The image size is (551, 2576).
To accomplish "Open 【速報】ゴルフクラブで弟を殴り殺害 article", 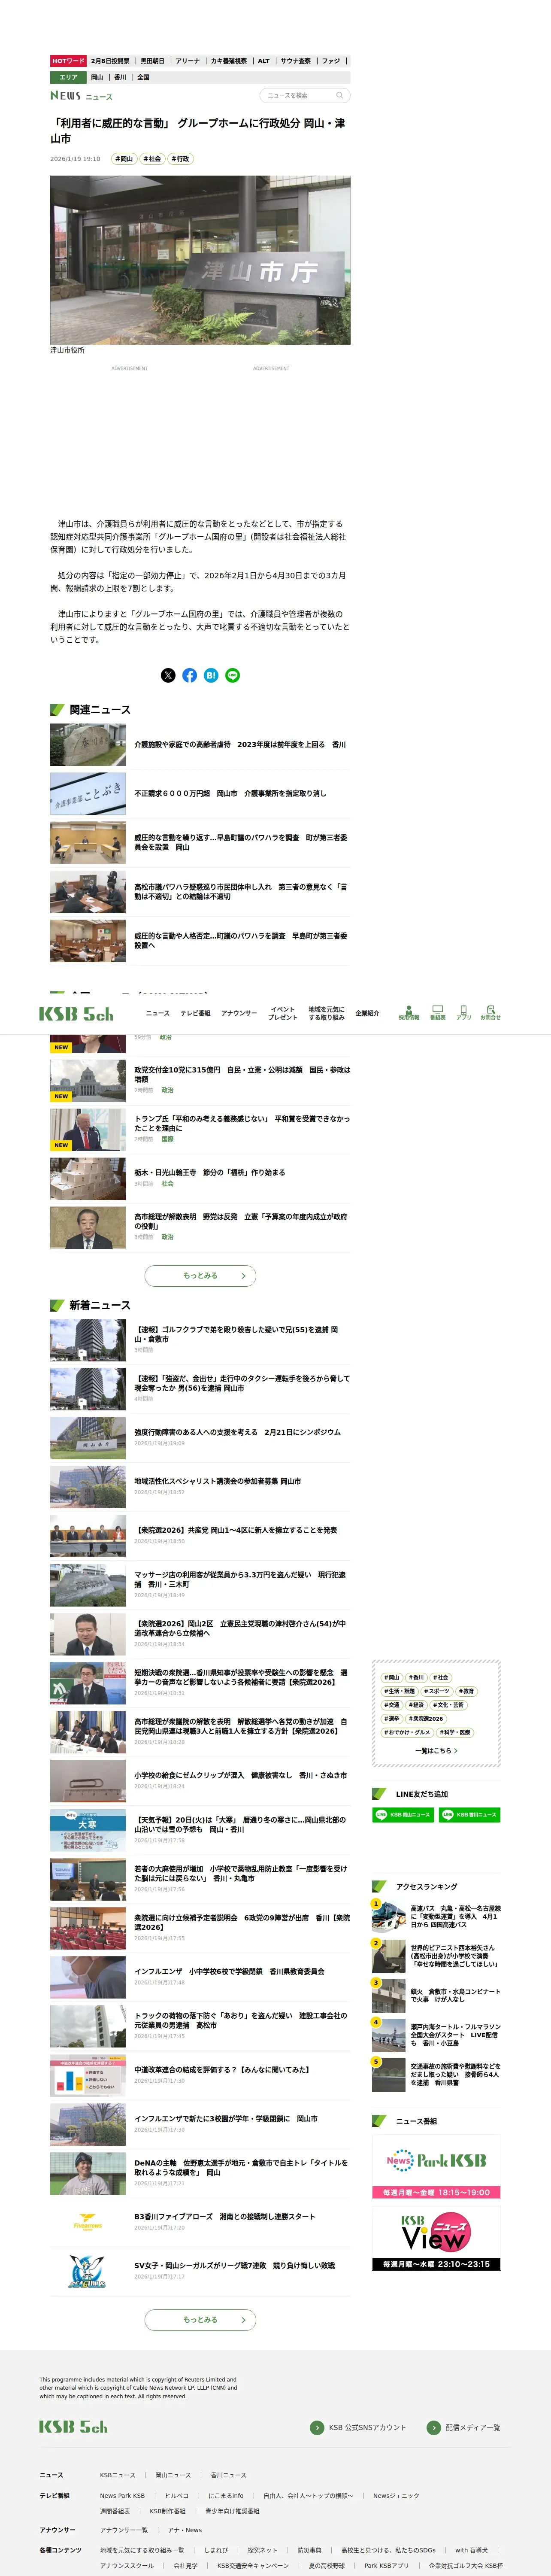I will (x=236, y=1334).
